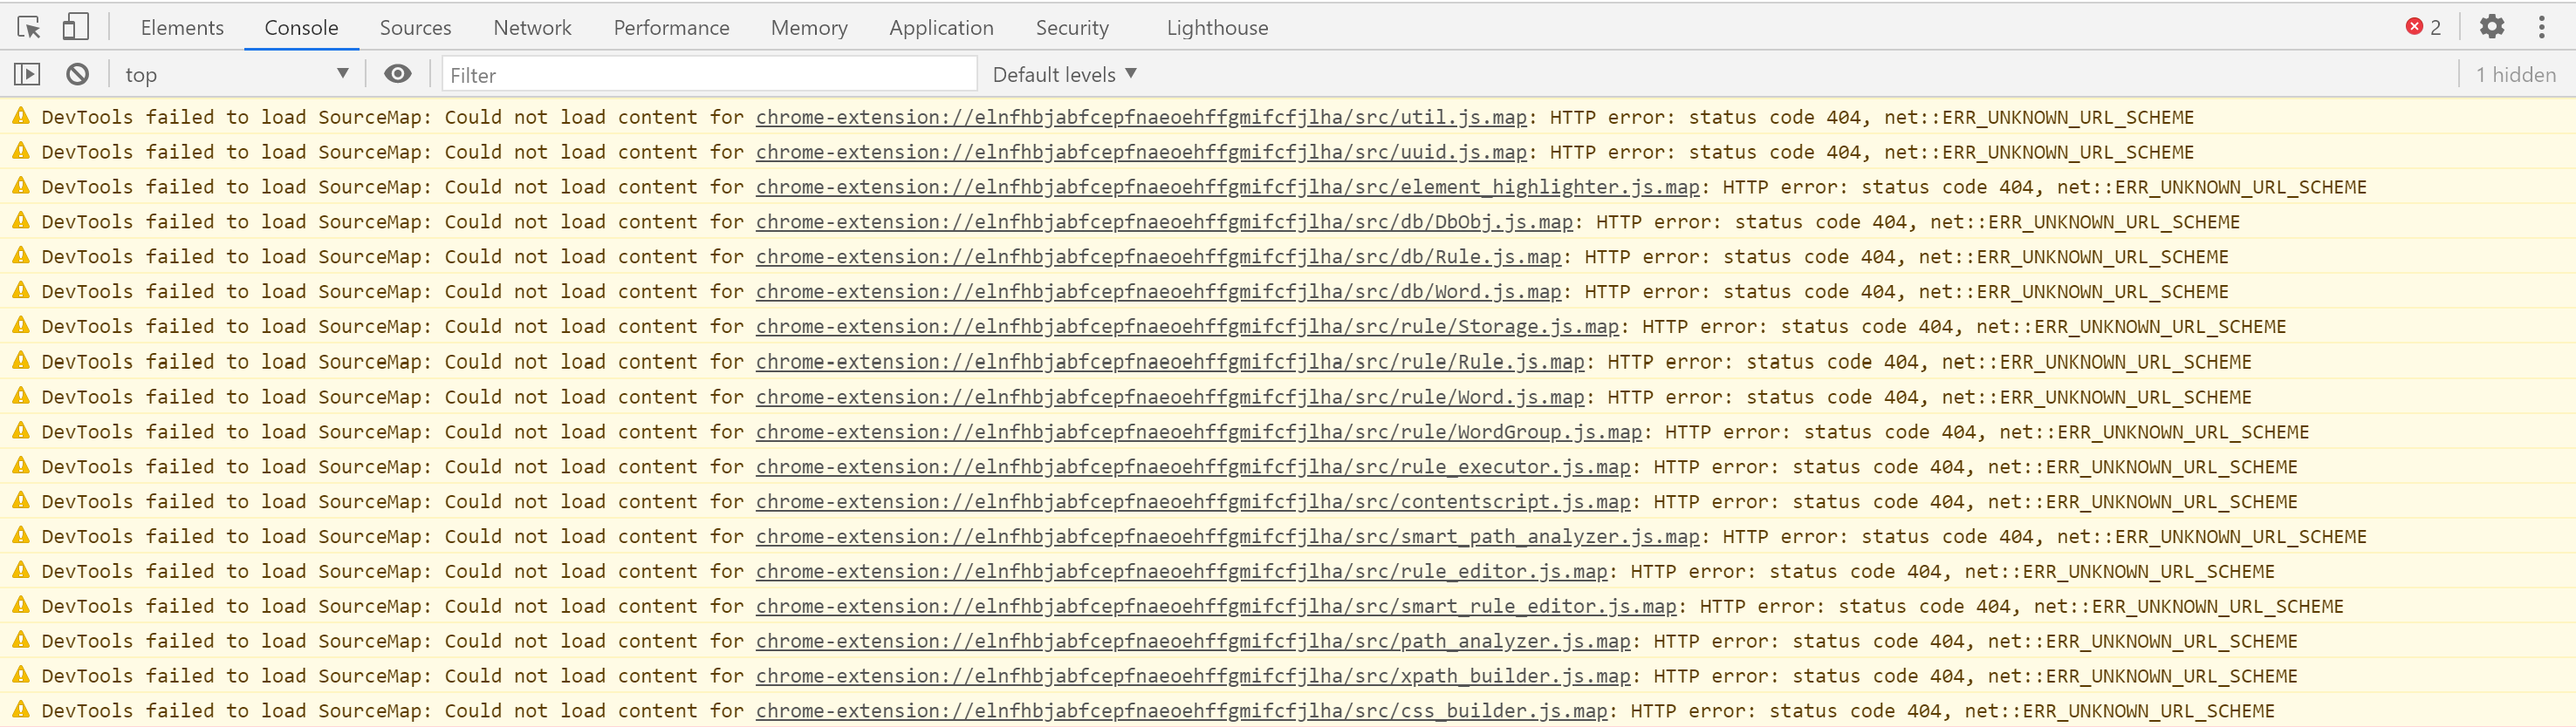This screenshot has height=727, width=2576.
Task: Open the db/DbObj.js.map link
Action: (1164, 221)
